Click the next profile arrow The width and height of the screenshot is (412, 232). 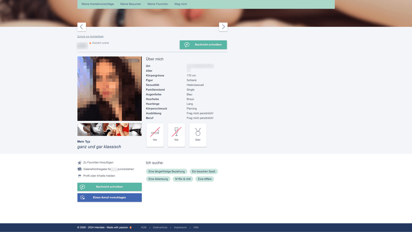pos(223,27)
